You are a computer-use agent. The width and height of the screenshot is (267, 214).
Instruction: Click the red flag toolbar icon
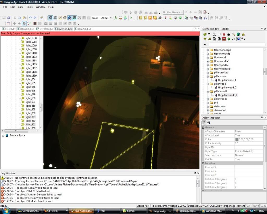click(x=166, y=18)
